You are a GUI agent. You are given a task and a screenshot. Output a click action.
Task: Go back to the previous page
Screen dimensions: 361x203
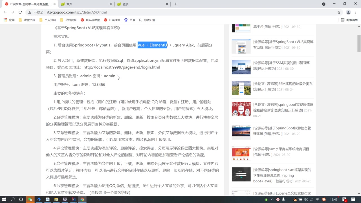(5, 12)
